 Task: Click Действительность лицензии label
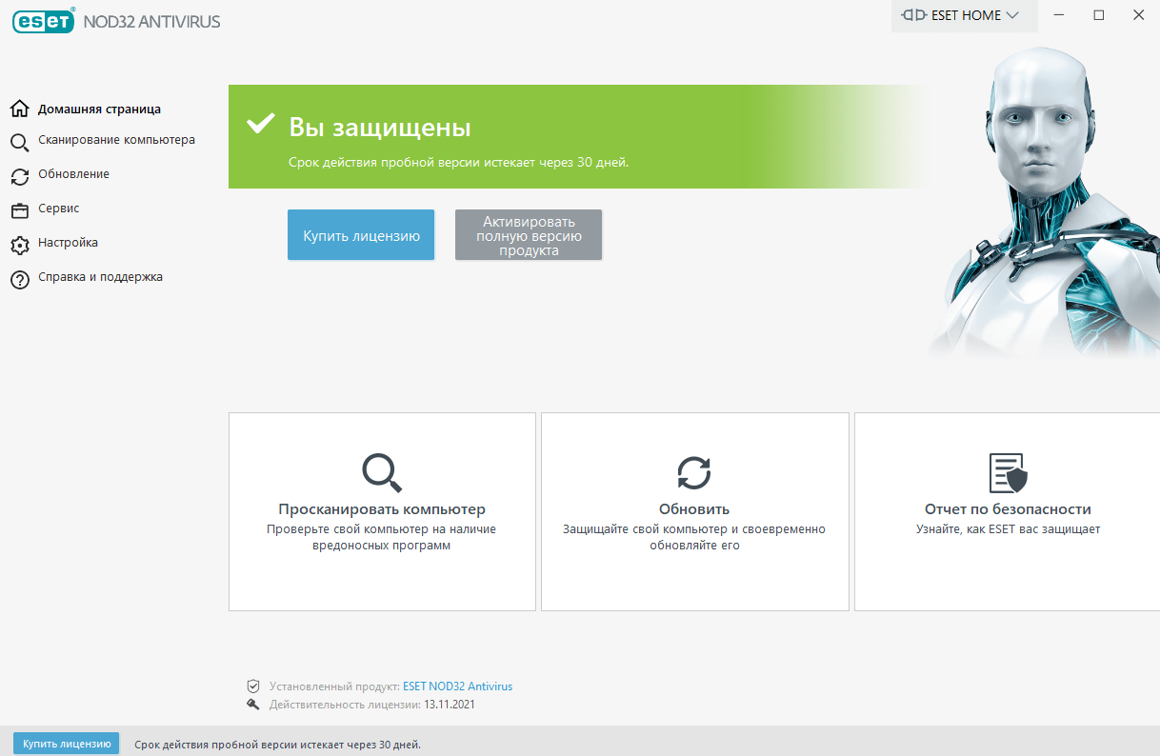[x=345, y=705]
